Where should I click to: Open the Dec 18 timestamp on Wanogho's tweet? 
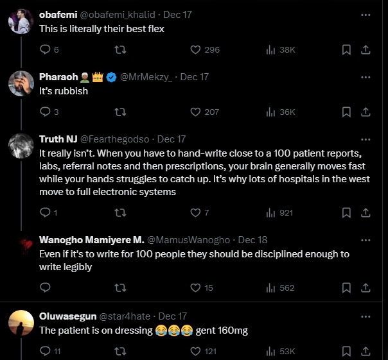pos(252,240)
